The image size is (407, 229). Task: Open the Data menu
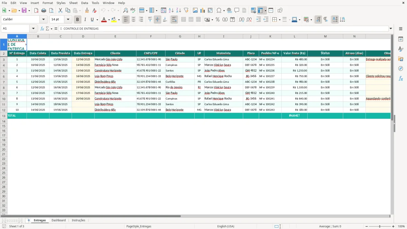click(84, 3)
